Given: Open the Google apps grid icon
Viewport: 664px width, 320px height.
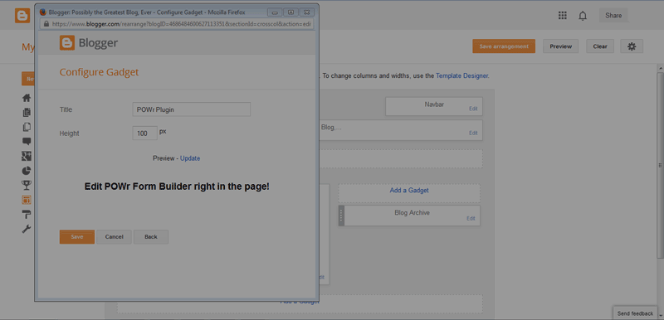Looking at the screenshot, I should click(563, 16).
